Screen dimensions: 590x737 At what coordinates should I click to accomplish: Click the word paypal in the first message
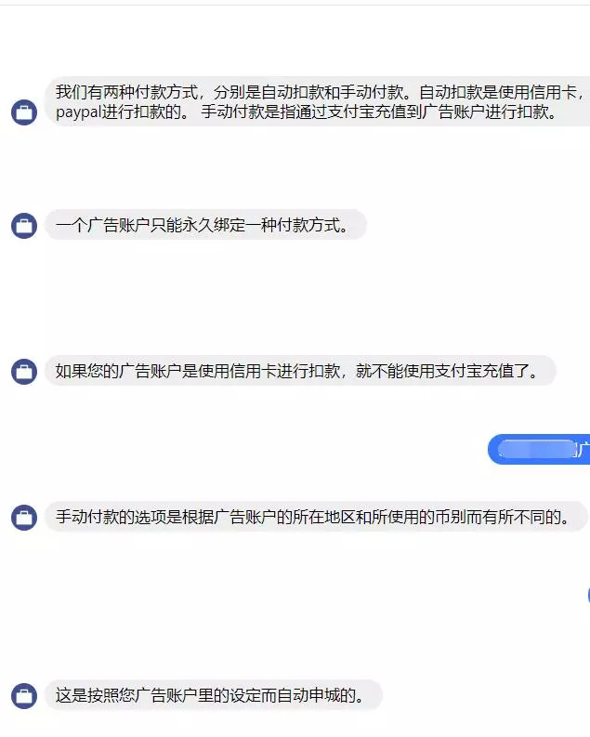point(78,112)
